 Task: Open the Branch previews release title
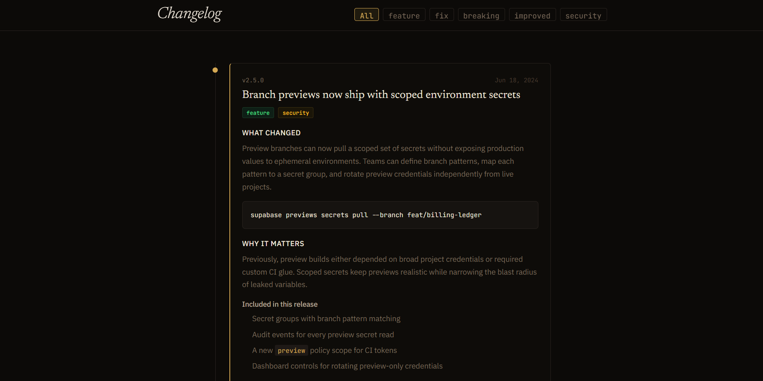381,94
